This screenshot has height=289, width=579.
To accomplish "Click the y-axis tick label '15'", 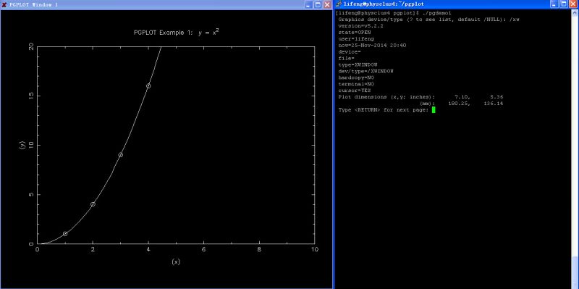I will 32,96.
